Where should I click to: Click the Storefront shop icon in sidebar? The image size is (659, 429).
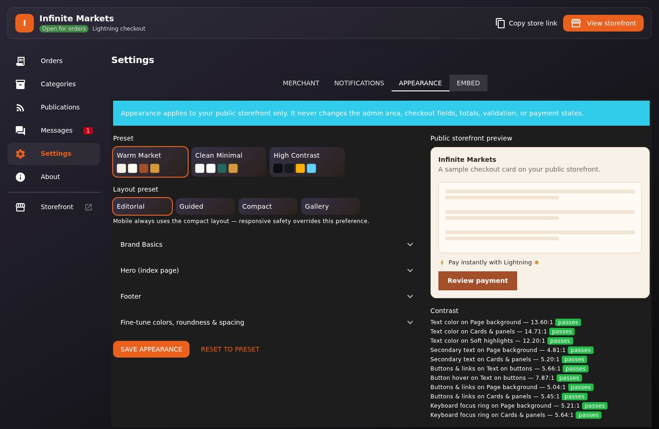point(20,207)
